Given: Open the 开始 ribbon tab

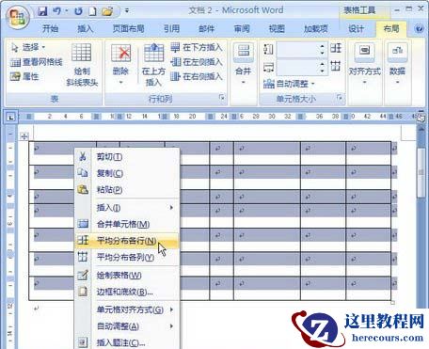Looking at the screenshot, I should pos(50,29).
